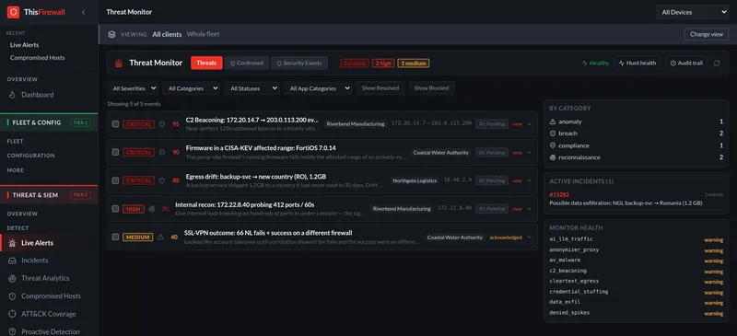737x336 pixels.
Task: Filter by the 3 critical badge
Action: click(x=355, y=63)
